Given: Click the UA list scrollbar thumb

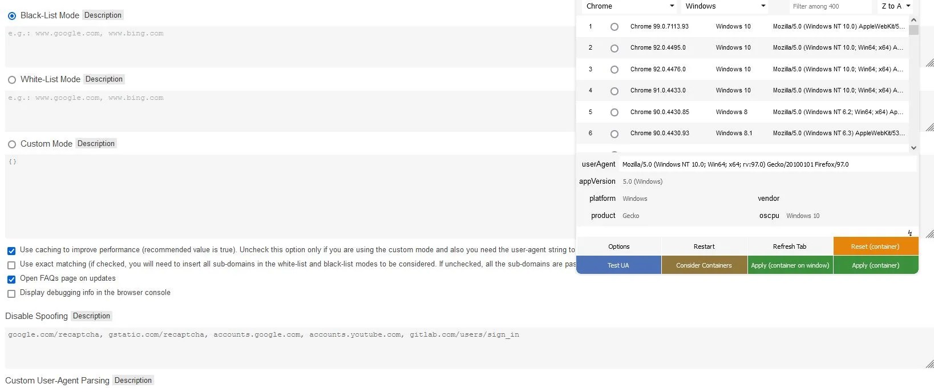Looking at the screenshot, I should coord(913,30).
